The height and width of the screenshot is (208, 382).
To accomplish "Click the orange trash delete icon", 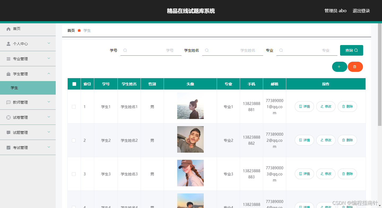I will coord(355,67).
